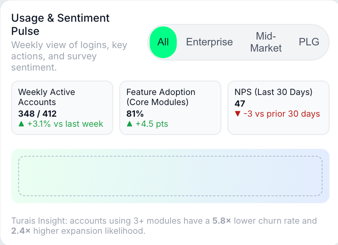Click the 348 / 412 accounts value
338x245 pixels.
tap(38, 114)
